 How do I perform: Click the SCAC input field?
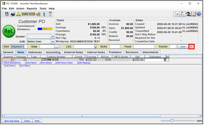tap(115, 47)
